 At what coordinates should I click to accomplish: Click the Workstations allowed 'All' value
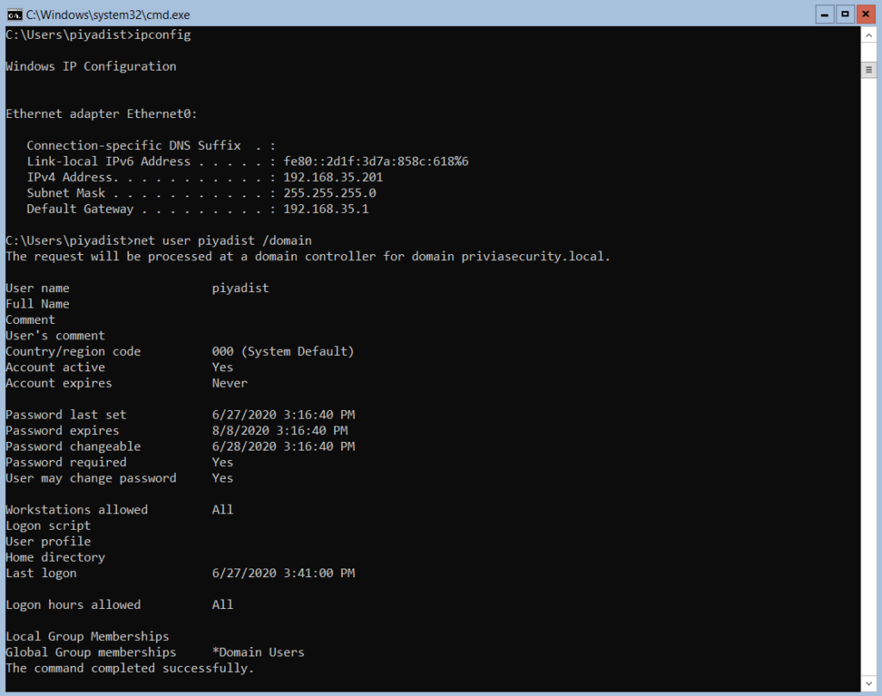tap(222, 510)
